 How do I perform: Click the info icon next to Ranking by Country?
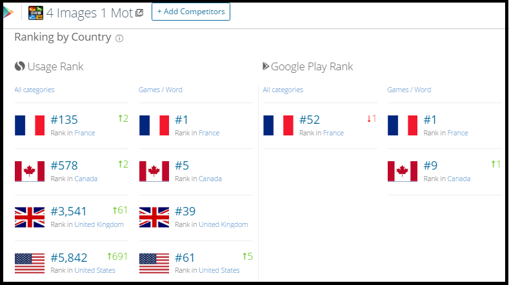tap(119, 38)
